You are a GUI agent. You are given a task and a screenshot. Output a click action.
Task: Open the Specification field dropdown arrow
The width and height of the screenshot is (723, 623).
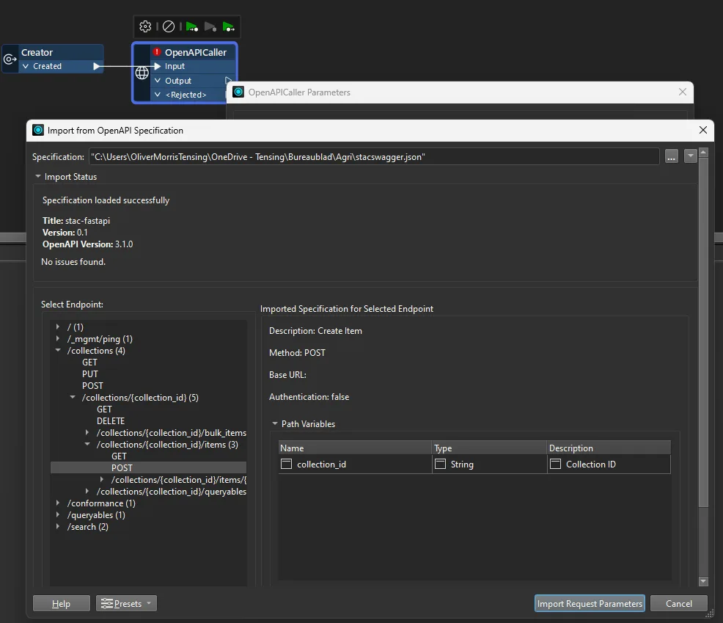(689, 157)
